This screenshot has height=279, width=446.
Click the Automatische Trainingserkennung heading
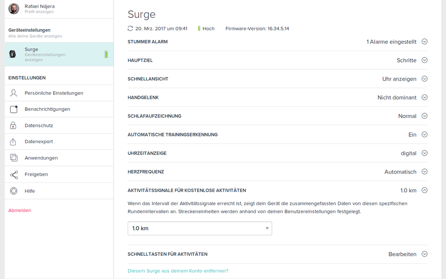(173, 135)
